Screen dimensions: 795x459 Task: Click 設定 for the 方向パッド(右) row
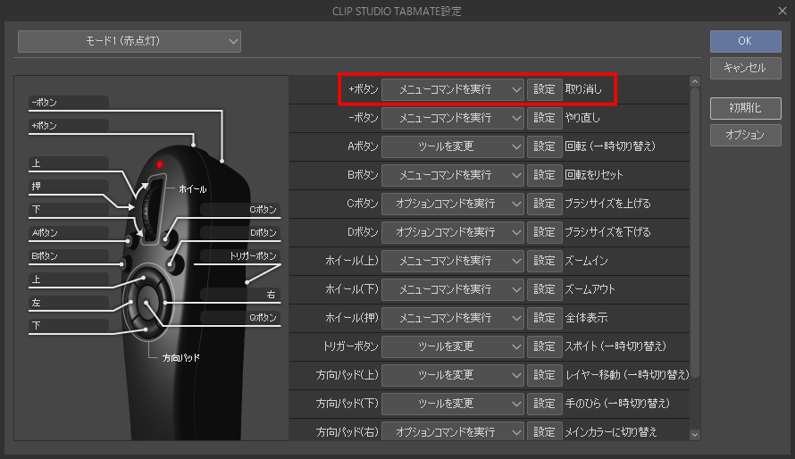tap(545, 431)
